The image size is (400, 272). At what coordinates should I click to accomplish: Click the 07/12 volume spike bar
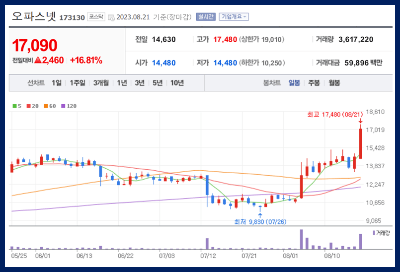(x=207, y=244)
